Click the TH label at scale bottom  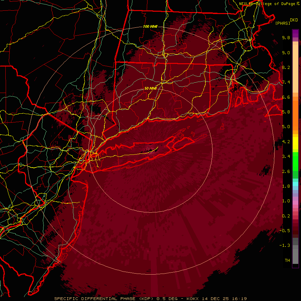click(287, 261)
